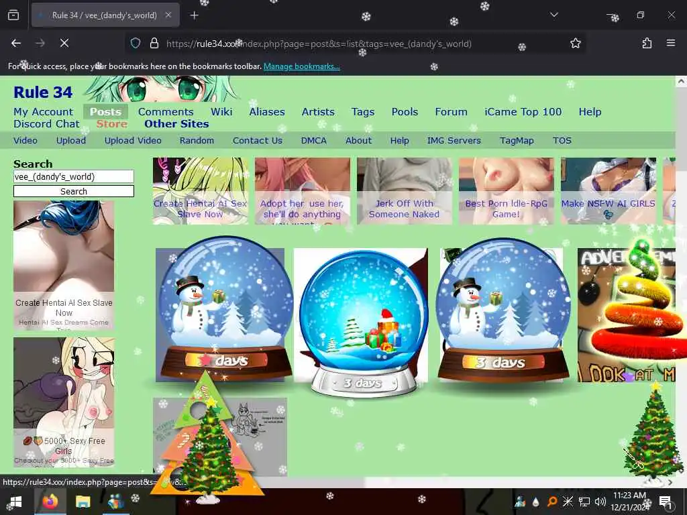Click Help next to IMG Servers
This screenshot has height=515, width=687.
[x=400, y=141]
